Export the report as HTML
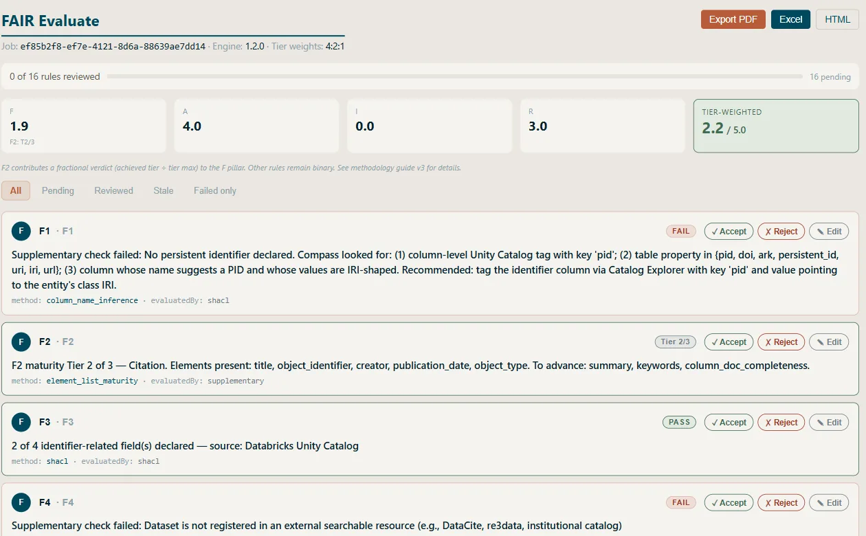Viewport: 866px width, 536px height. coord(837,19)
